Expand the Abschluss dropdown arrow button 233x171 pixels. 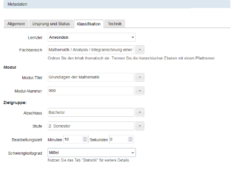pos(140,113)
